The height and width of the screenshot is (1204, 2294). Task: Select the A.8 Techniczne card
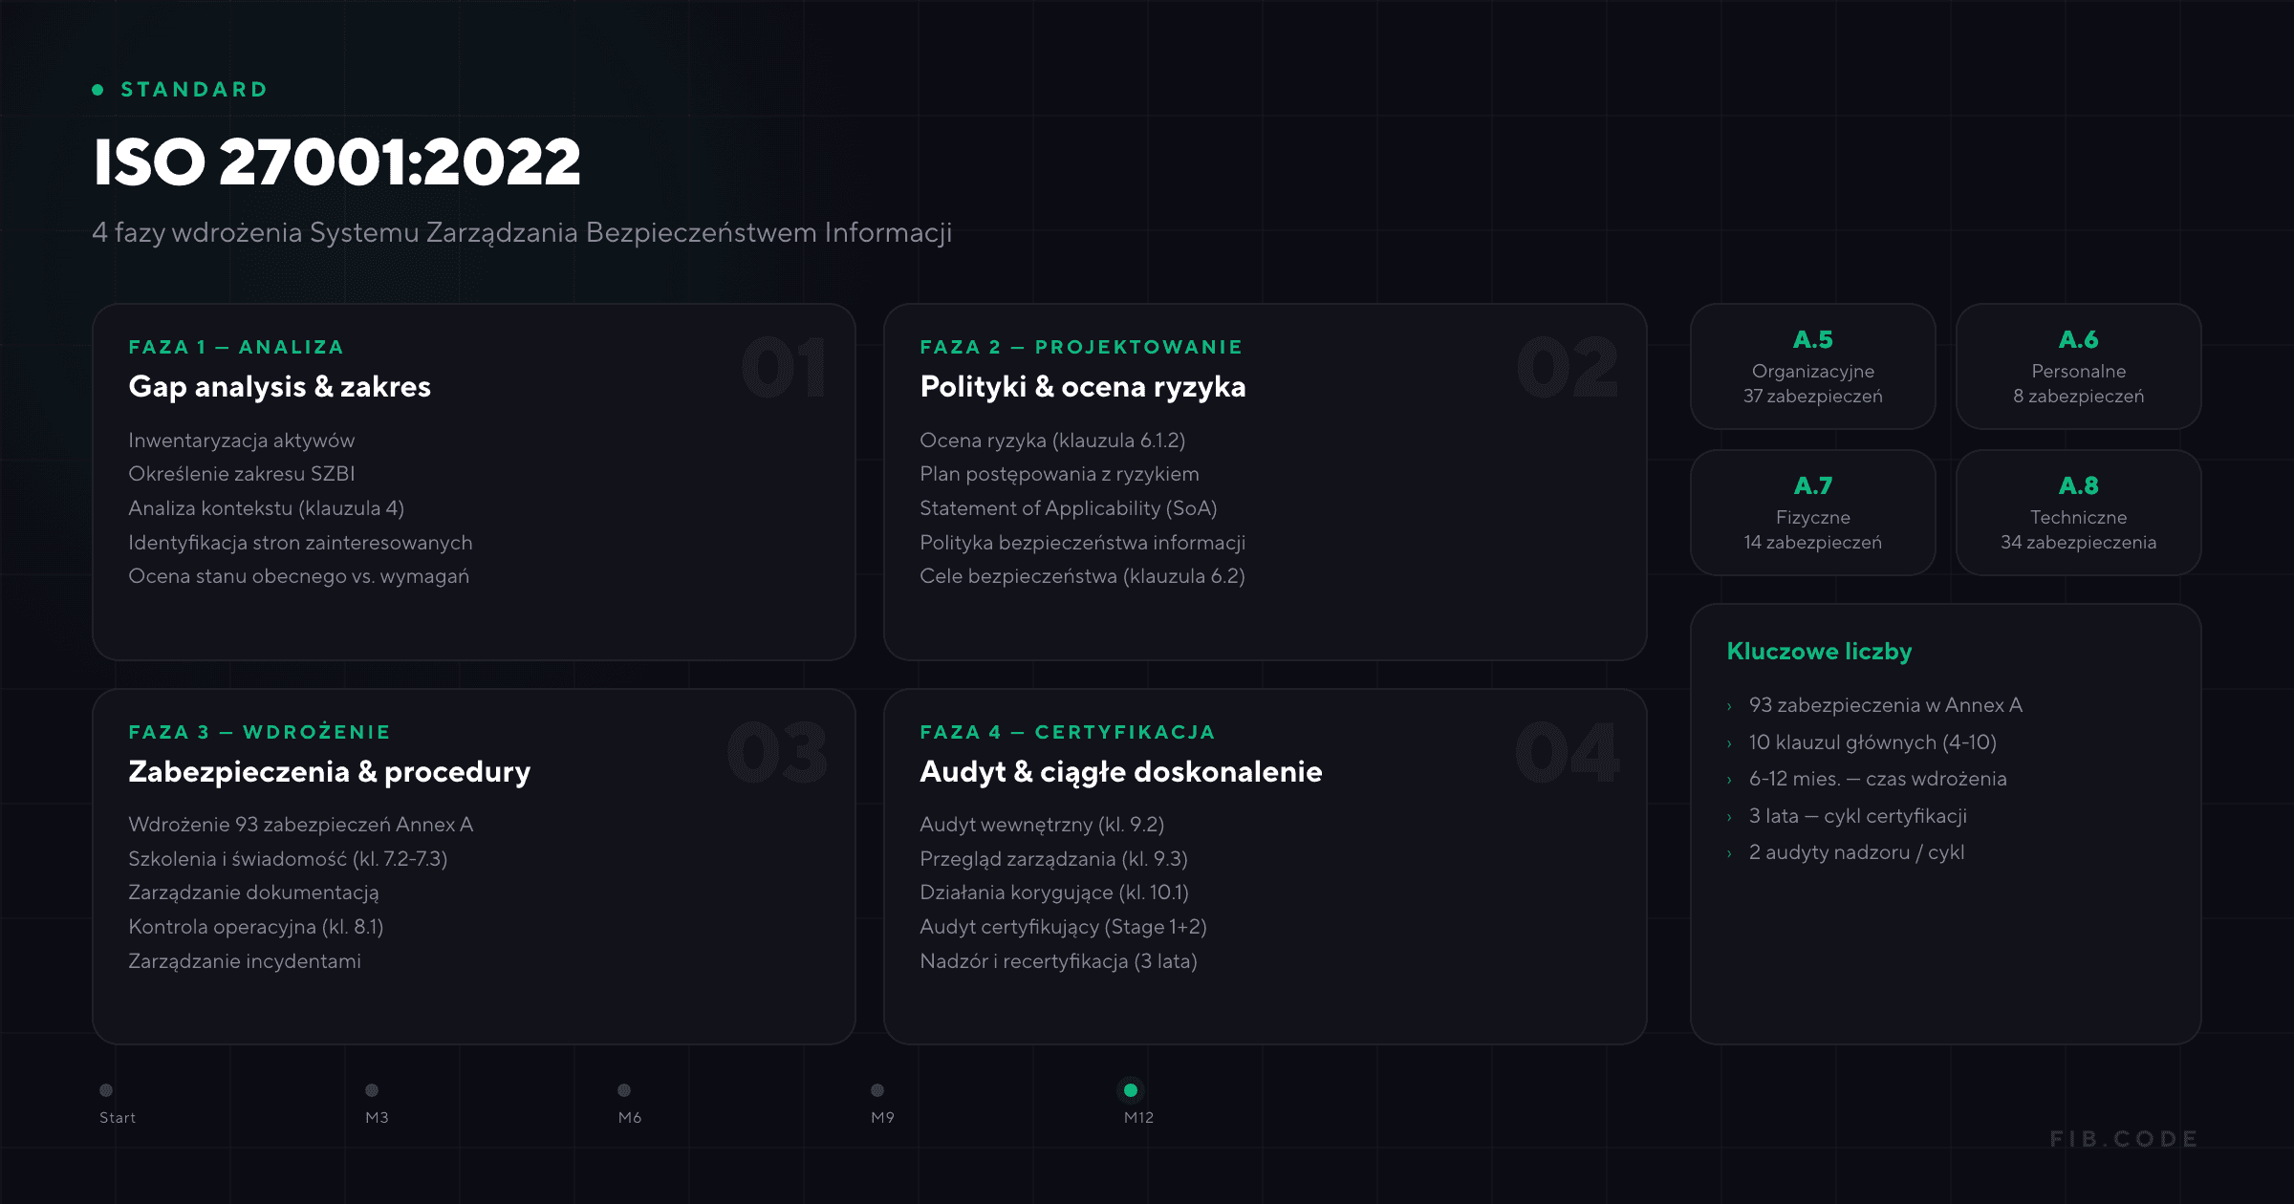(2078, 513)
